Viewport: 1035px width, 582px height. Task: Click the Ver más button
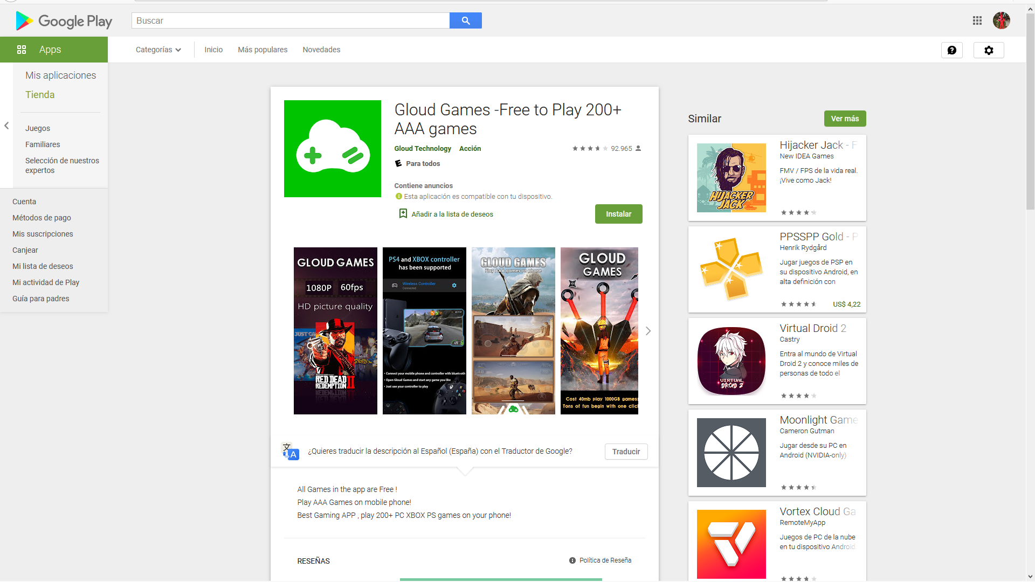click(x=845, y=119)
